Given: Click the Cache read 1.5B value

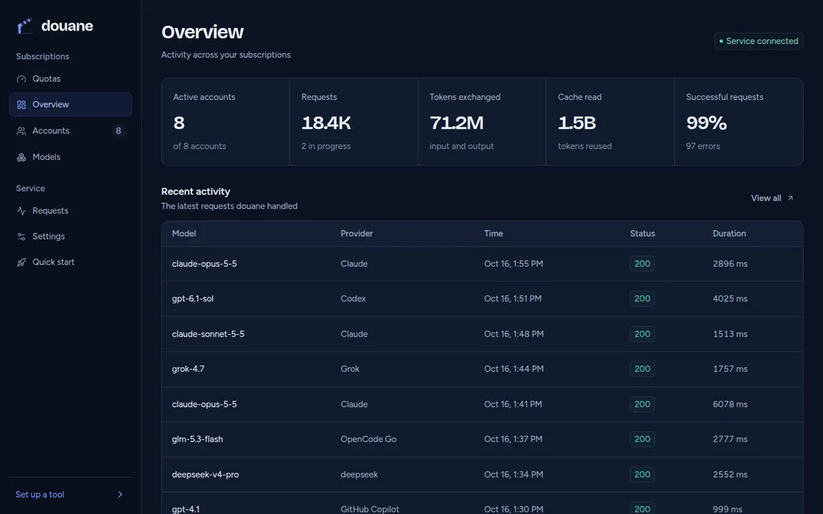Looking at the screenshot, I should click(x=577, y=123).
